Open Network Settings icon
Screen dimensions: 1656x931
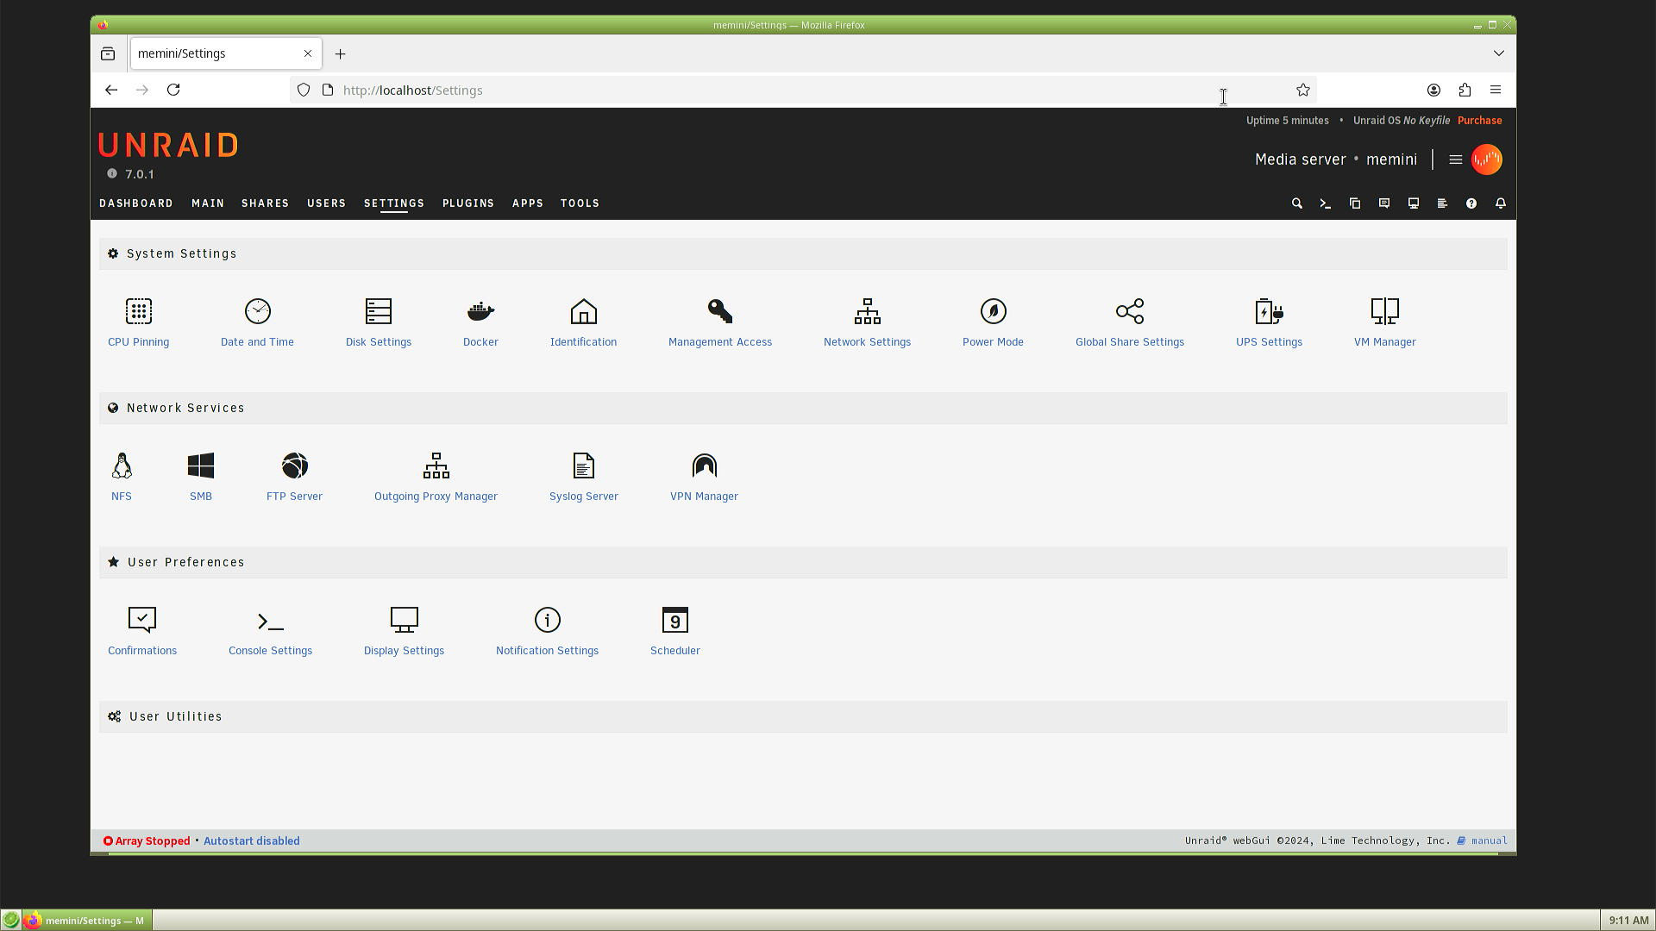(867, 311)
